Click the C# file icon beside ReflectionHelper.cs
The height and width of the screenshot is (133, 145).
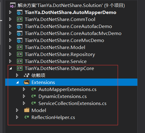coord(27,117)
